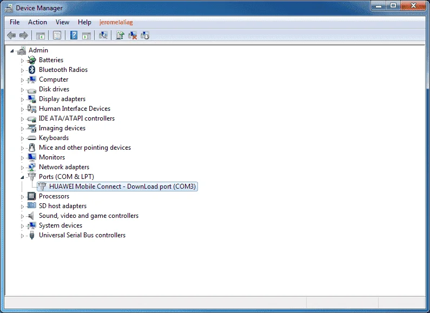
Task: Expand the Processors node arrow
Action: pos(22,197)
